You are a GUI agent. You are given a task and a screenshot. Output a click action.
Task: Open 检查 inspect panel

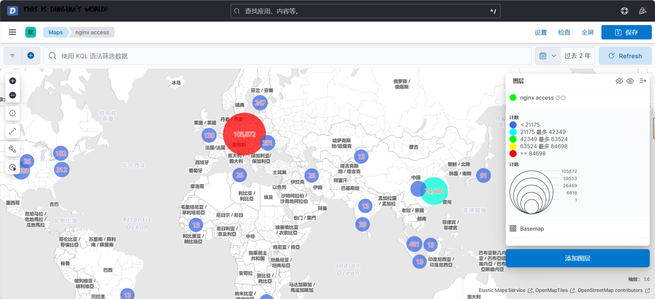tap(564, 32)
